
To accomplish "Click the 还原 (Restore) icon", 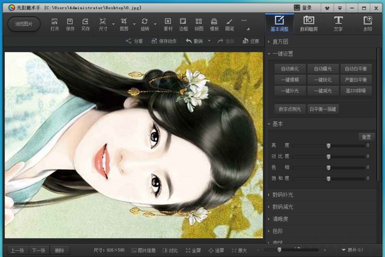I will pos(245,41).
